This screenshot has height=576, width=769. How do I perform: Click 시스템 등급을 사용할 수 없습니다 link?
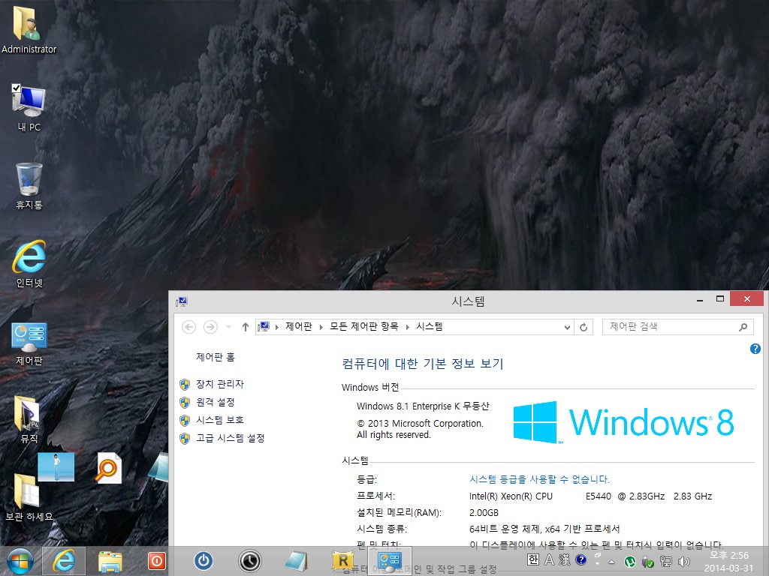[x=539, y=479]
